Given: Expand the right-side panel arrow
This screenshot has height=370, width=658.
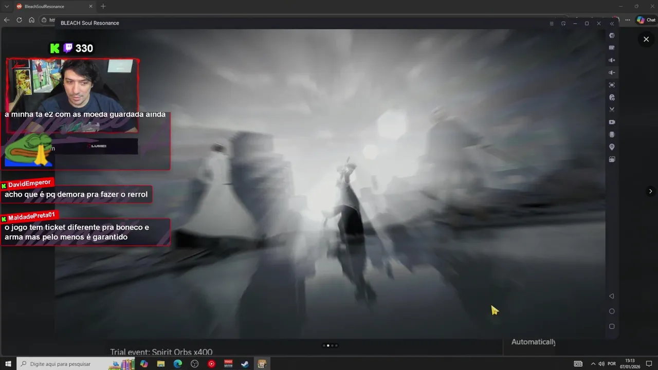Looking at the screenshot, I should pos(650,191).
